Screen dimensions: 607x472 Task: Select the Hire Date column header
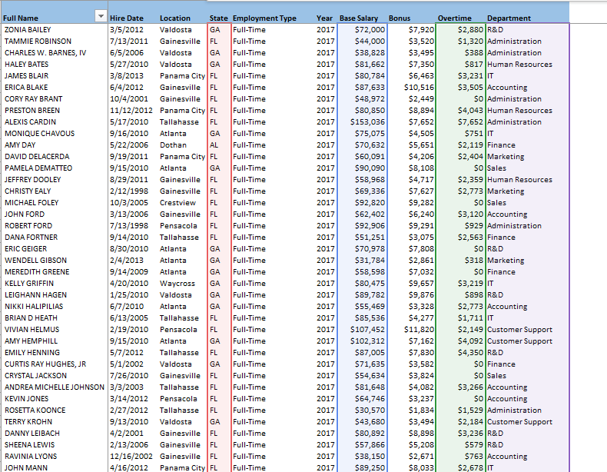click(127, 18)
